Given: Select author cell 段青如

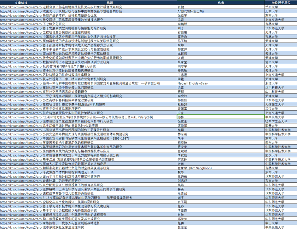Looking at the screenshot, I should [221, 193].
